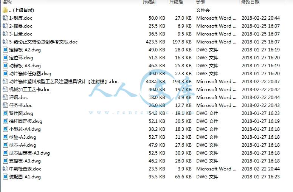Viewport: 293px width, 192px height.
Task: Select the file name 定模板-A2.dwg
Action: (25, 50)
